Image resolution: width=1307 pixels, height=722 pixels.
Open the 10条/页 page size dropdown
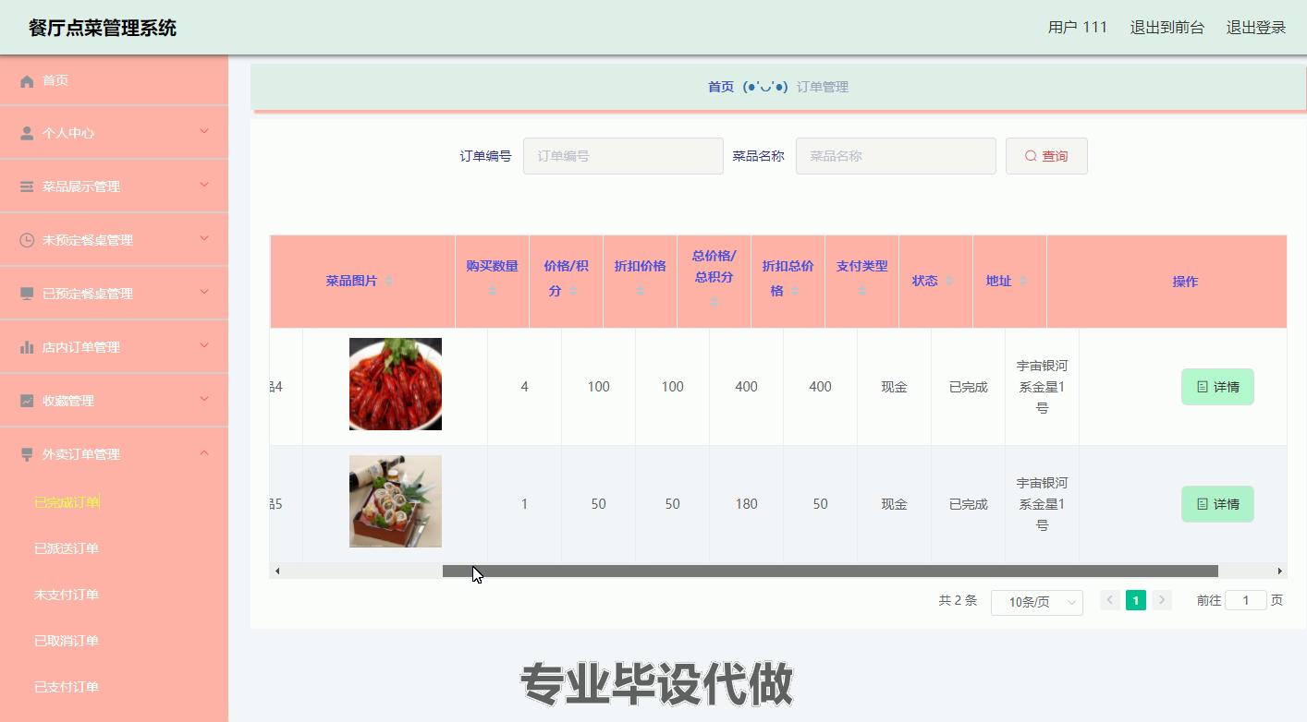coord(1036,602)
